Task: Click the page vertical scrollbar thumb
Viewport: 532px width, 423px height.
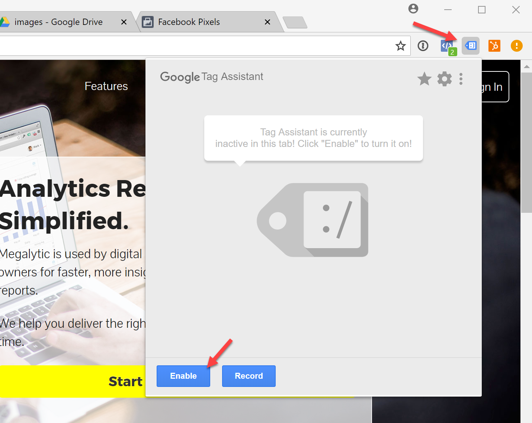Action: (x=526, y=141)
